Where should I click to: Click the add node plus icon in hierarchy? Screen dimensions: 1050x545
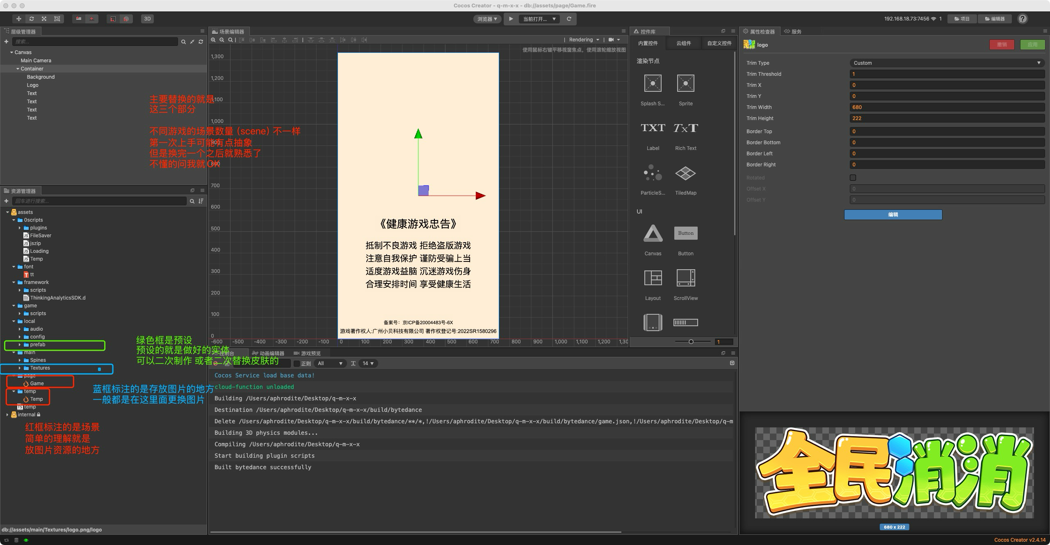[x=6, y=41]
